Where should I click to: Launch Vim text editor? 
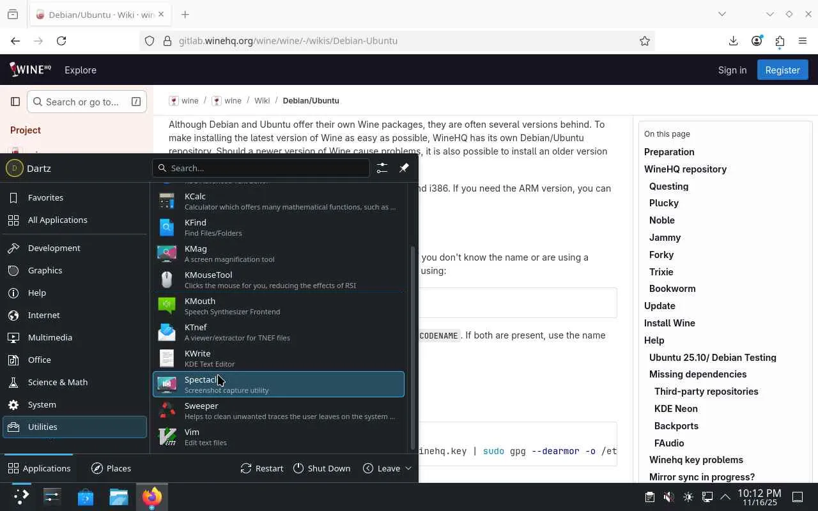(279, 437)
